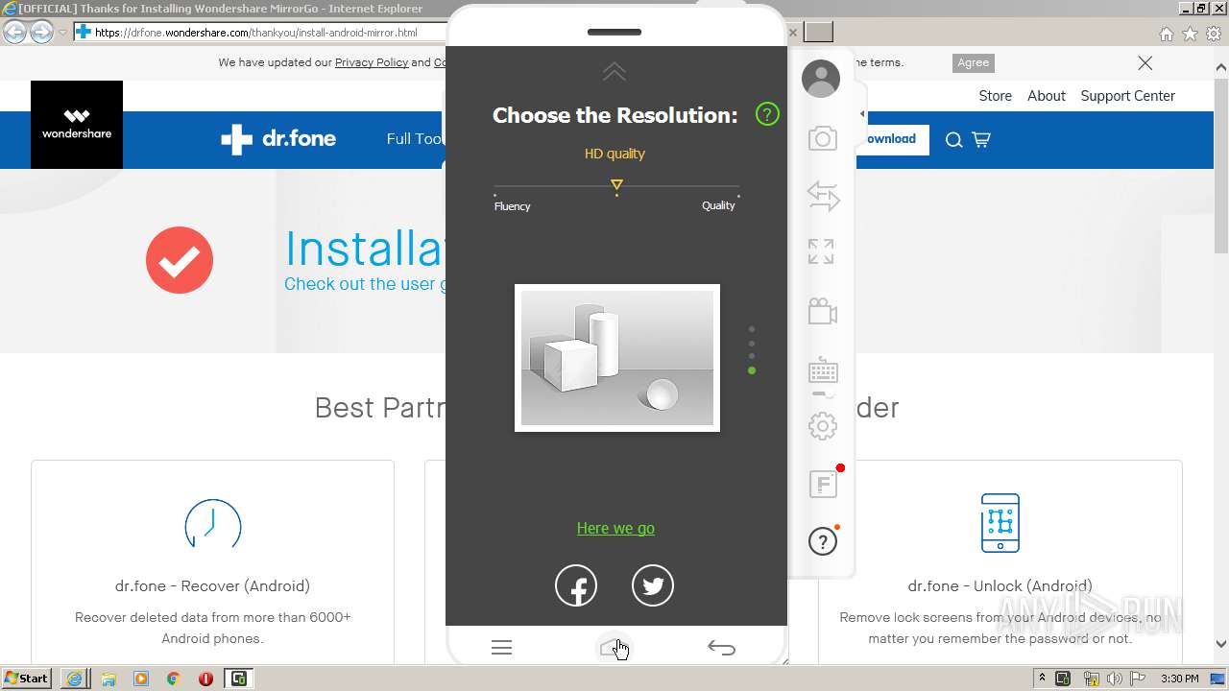Click the 3D shapes preview image
1229x691 pixels.
tap(617, 358)
